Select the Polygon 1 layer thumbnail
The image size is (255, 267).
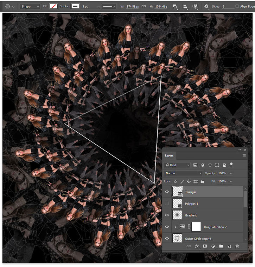coord(177,203)
